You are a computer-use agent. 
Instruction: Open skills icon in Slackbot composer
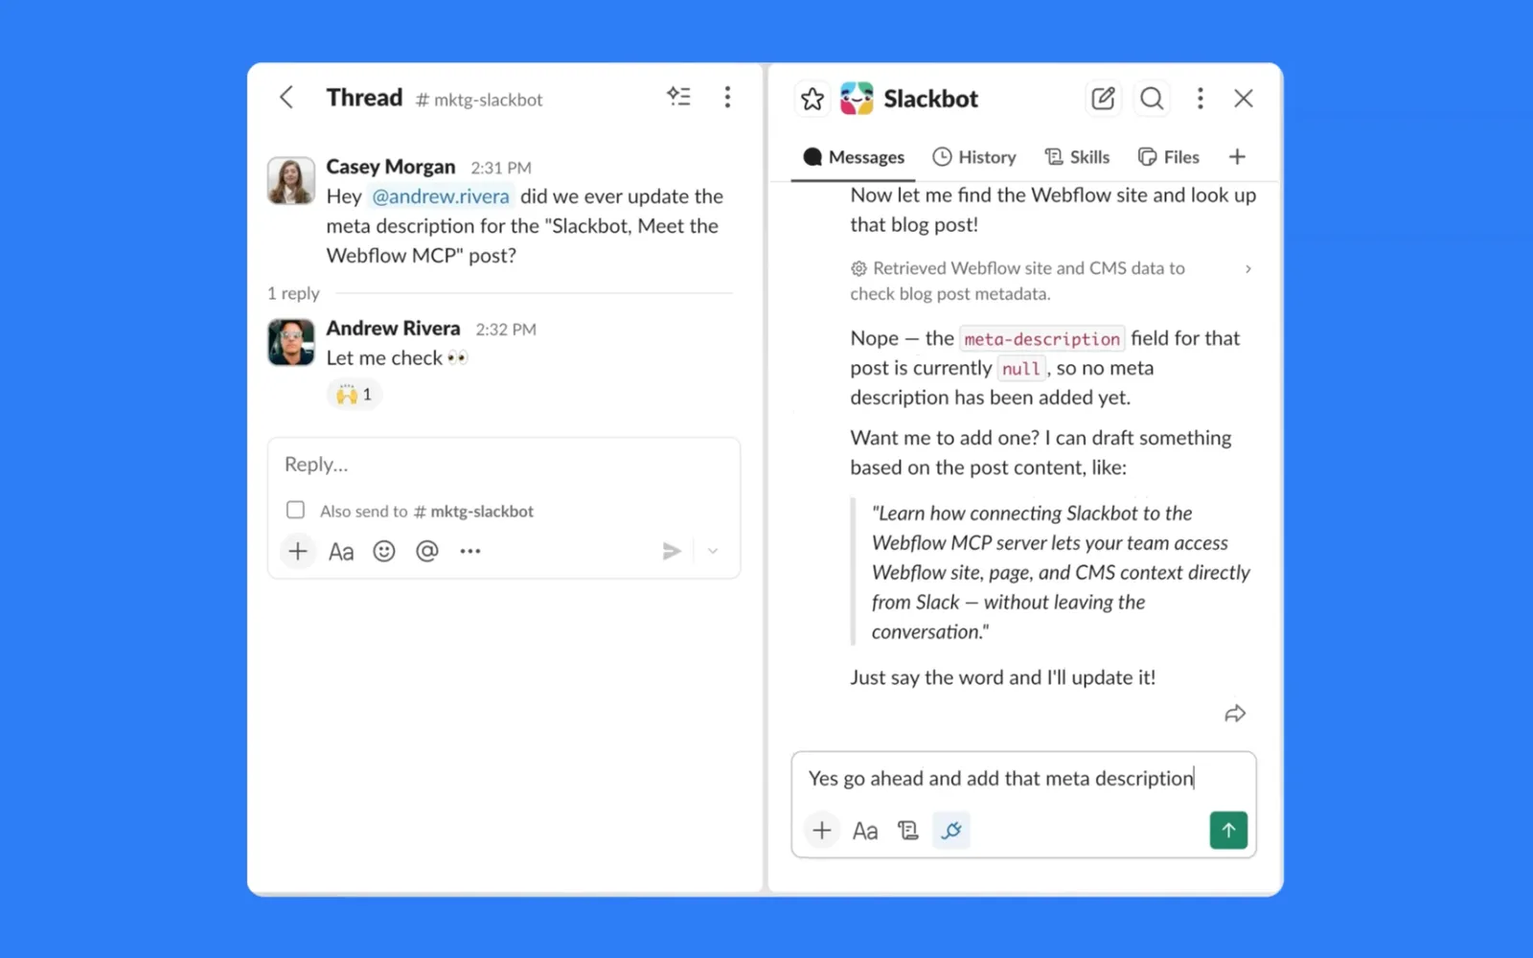907,831
